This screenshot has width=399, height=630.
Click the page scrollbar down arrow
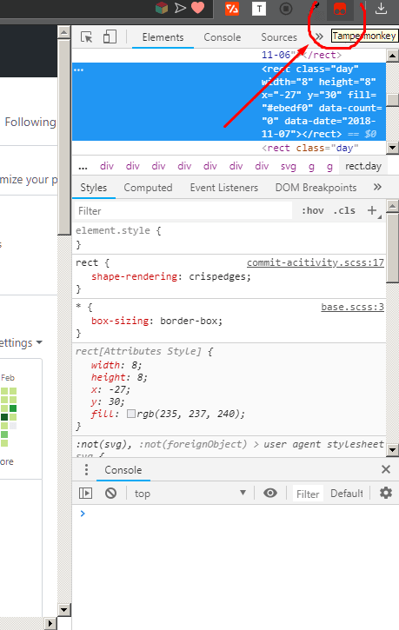point(63,609)
